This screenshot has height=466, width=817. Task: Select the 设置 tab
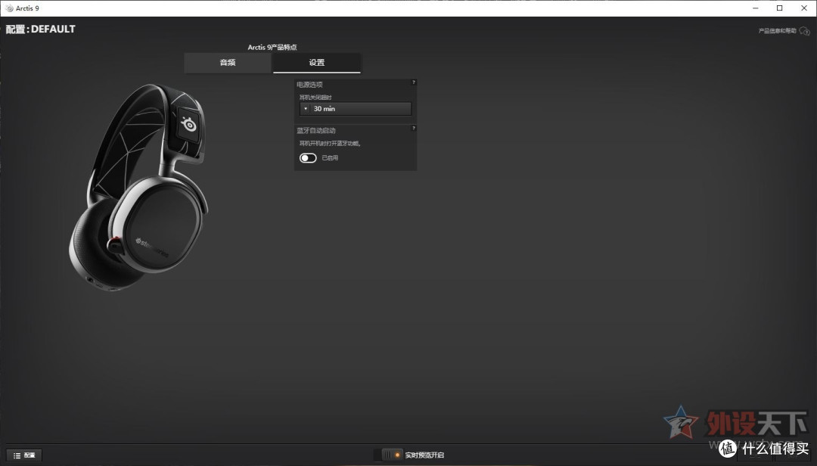click(316, 63)
